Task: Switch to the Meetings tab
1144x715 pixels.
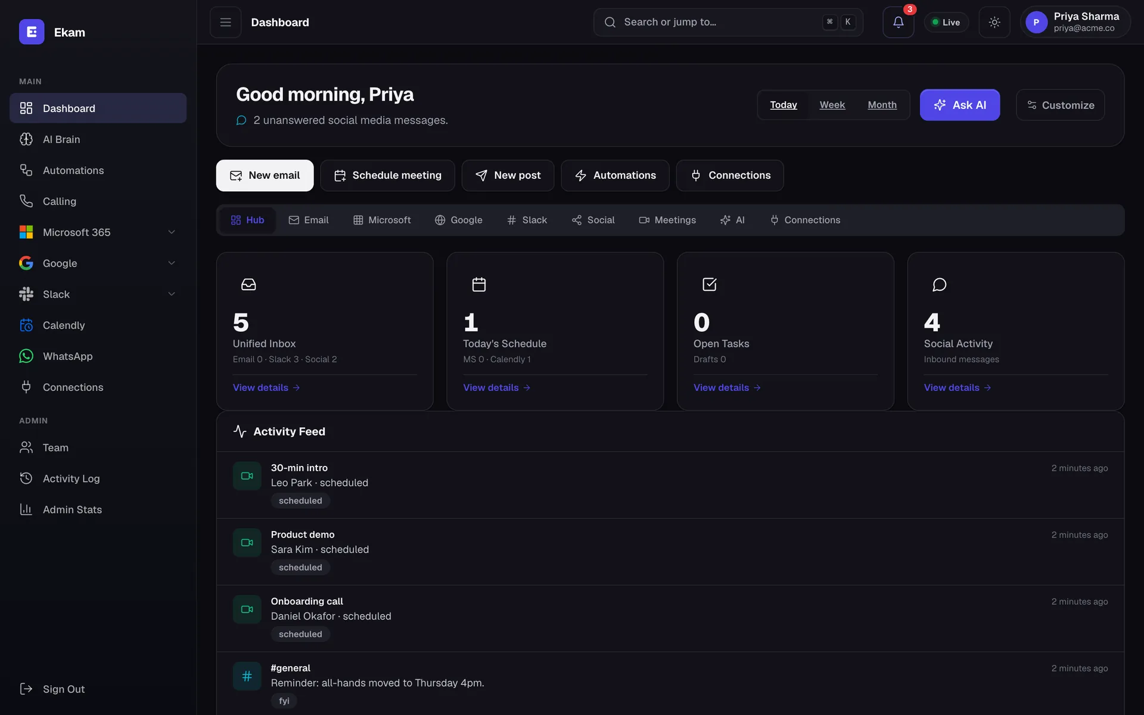Action: [667, 220]
